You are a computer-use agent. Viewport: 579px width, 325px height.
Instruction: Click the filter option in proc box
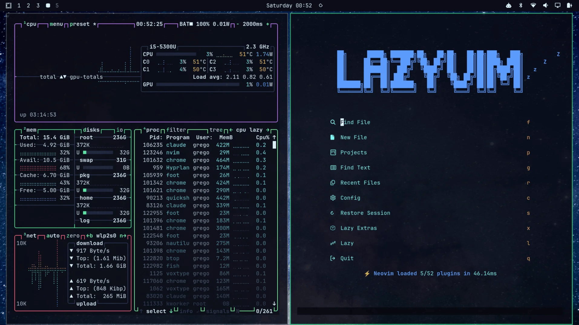[x=176, y=130]
